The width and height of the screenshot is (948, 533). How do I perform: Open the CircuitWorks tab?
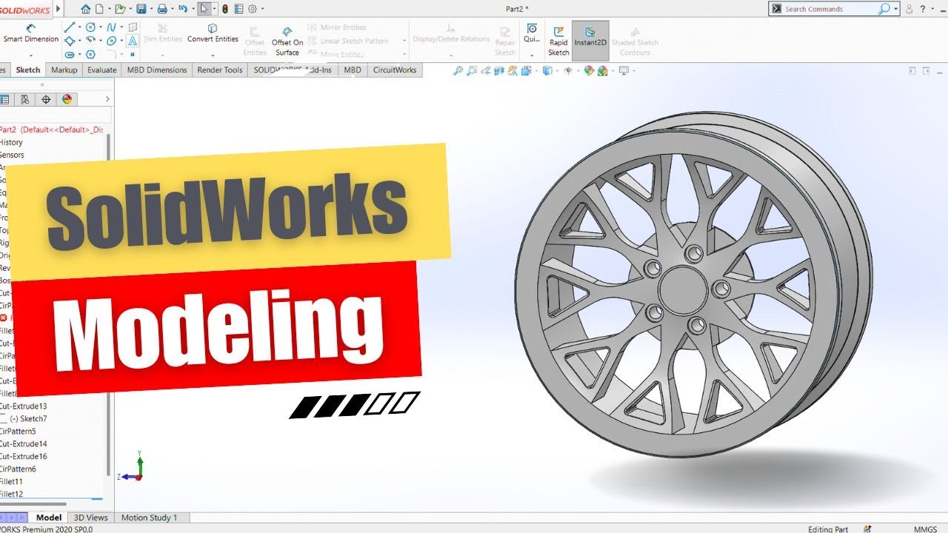point(395,70)
